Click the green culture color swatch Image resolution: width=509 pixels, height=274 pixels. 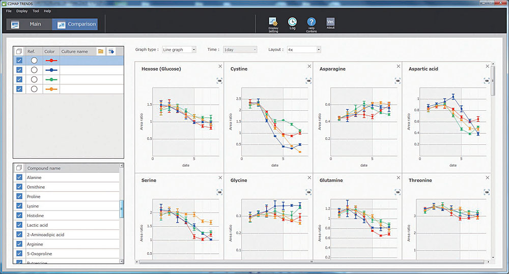[x=51, y=79]
